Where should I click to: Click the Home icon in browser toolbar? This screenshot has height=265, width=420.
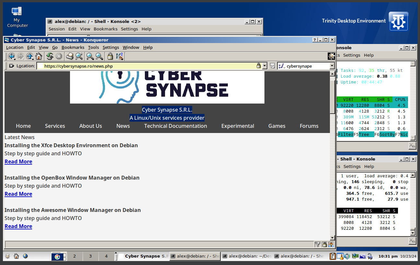coord(39,57)
